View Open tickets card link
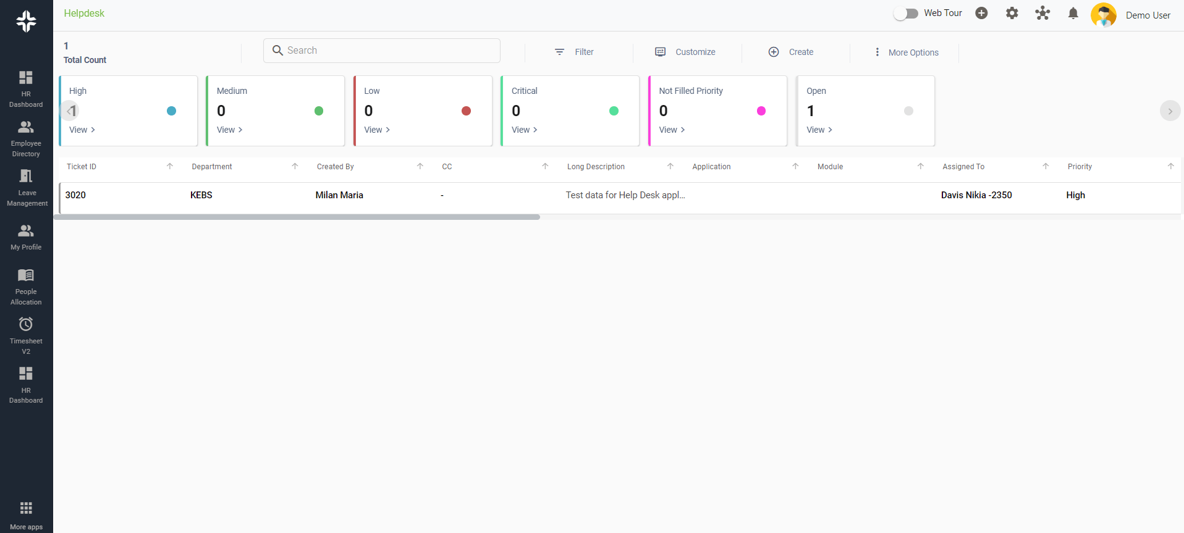The width and height of the screenshot is (1184, 533). 819,130
